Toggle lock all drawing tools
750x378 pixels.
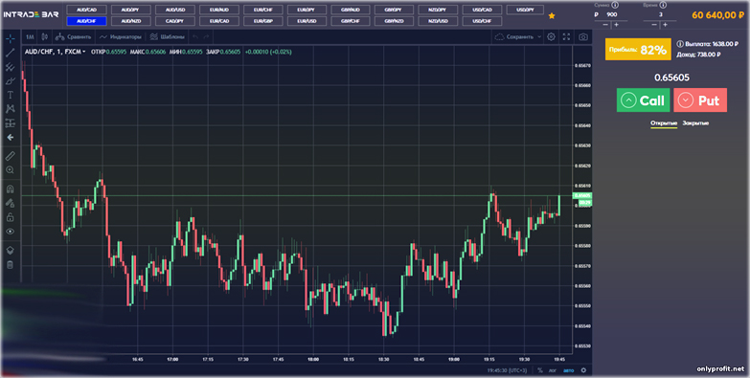(10, 217)
